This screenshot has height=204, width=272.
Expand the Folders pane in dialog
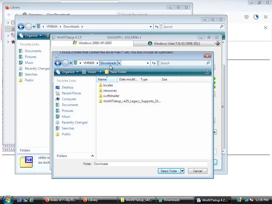(x=92, y=156)
